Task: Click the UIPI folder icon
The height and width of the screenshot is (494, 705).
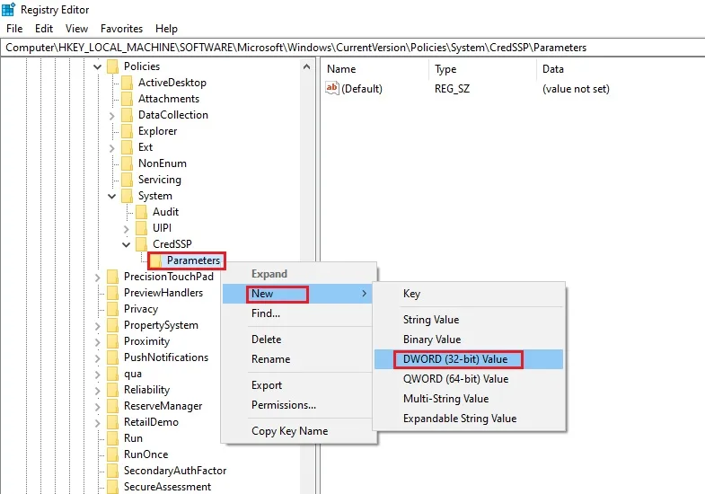Action: [142, 228]
